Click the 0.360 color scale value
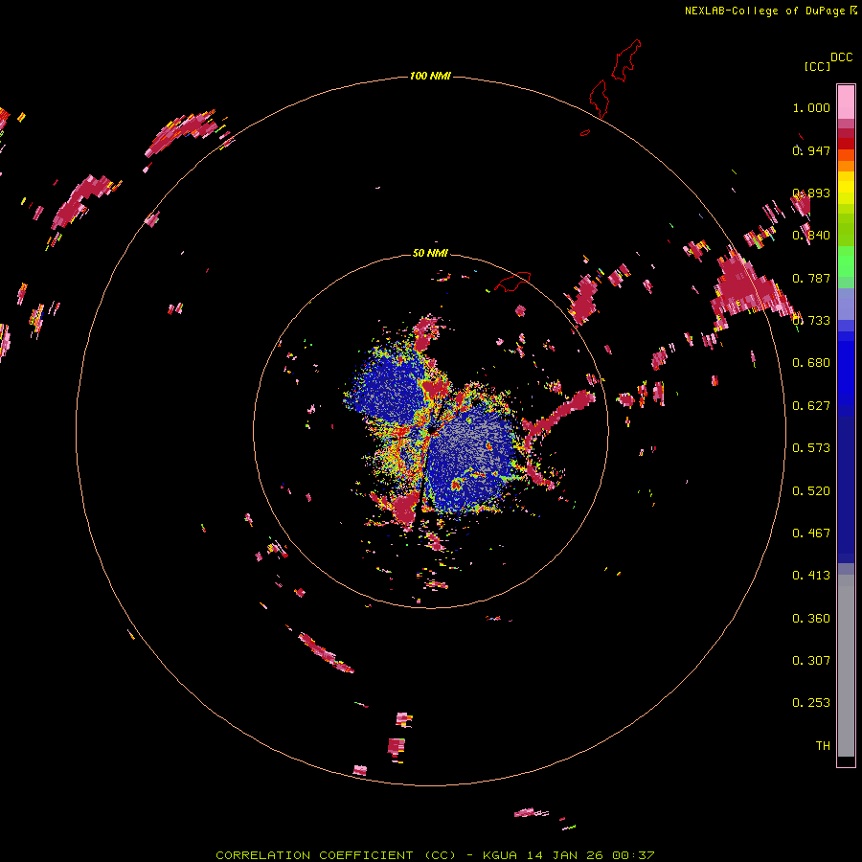This screenshot has width=862, height=862. pos(811,619)
